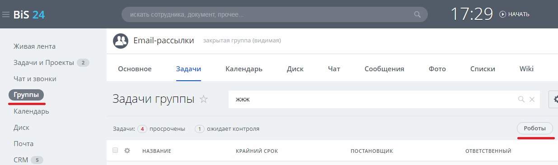Open CRM in the sidebar

coord(21,160)
